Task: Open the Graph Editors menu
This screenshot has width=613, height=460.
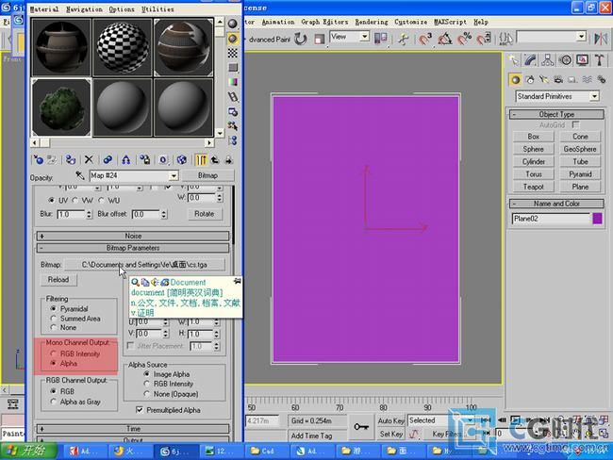Action: [324, 22]
